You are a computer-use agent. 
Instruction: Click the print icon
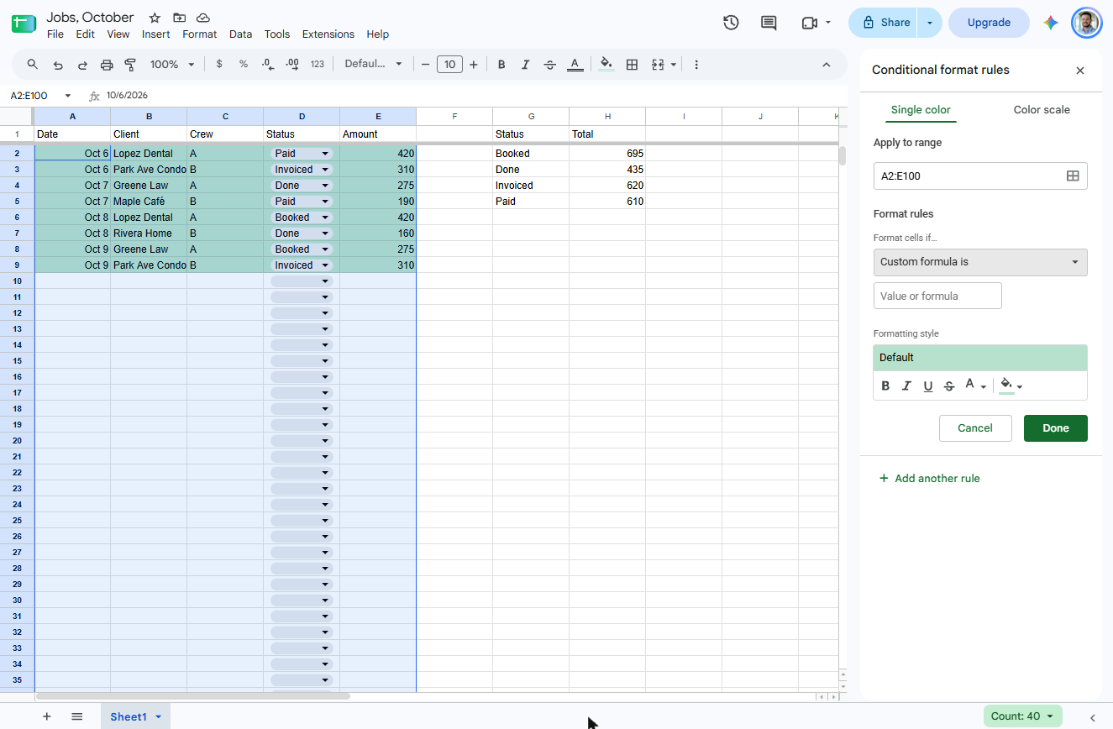click(107, 65)
